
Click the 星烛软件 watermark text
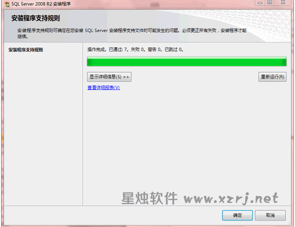[150, 198]
